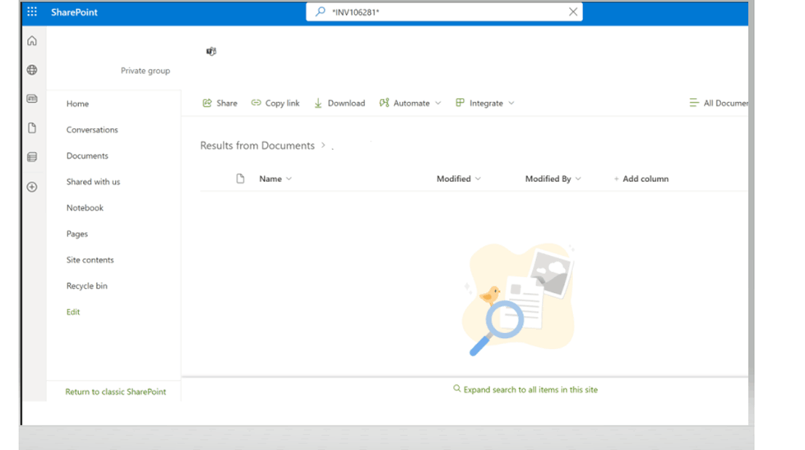Open Documents in site navigation
This screenshot has height=450, width=805.
tap(87, 155)
